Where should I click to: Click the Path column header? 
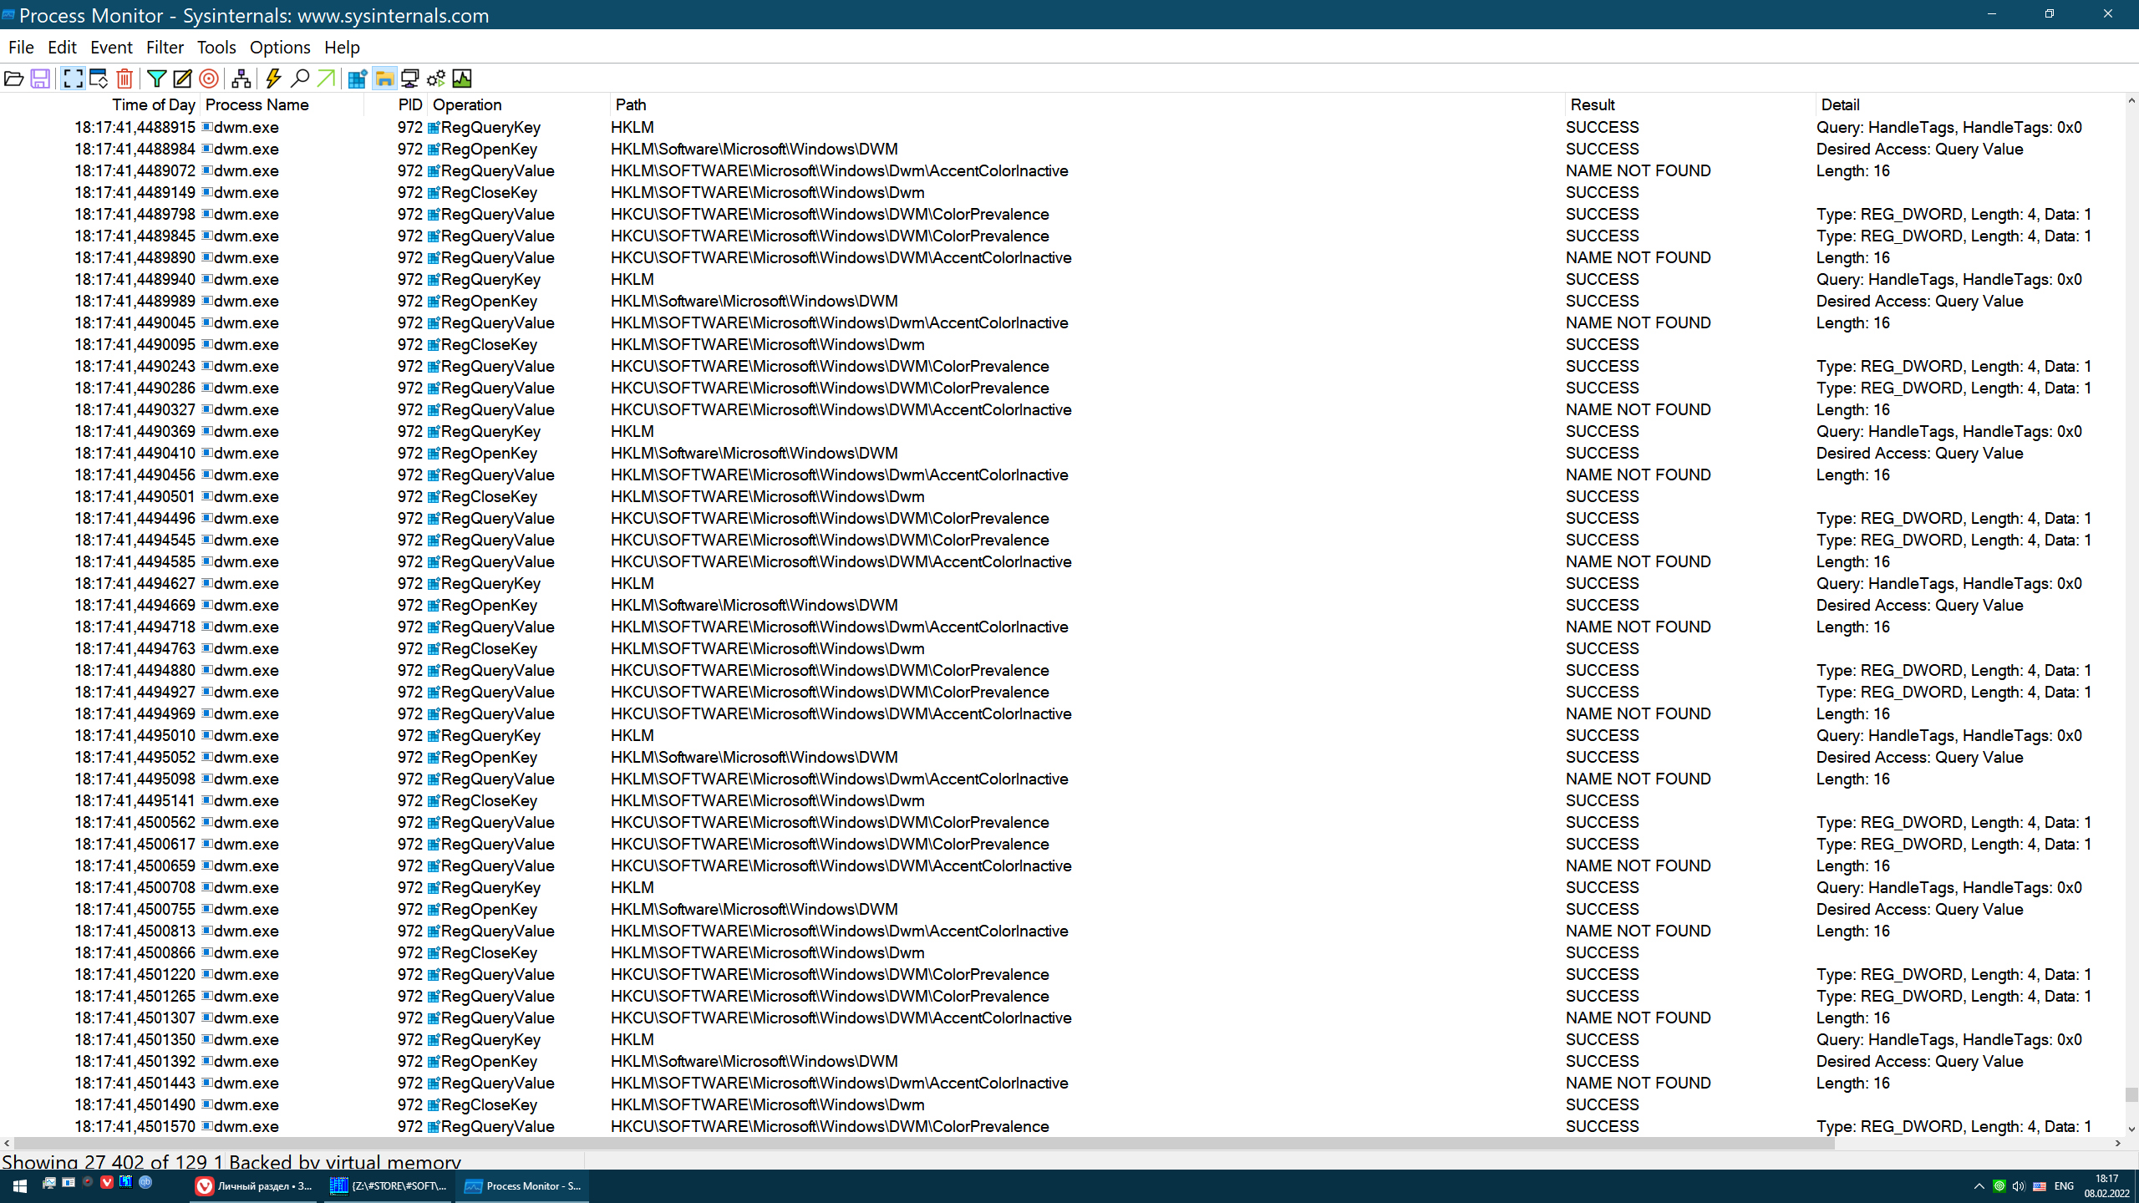point(631,104)
